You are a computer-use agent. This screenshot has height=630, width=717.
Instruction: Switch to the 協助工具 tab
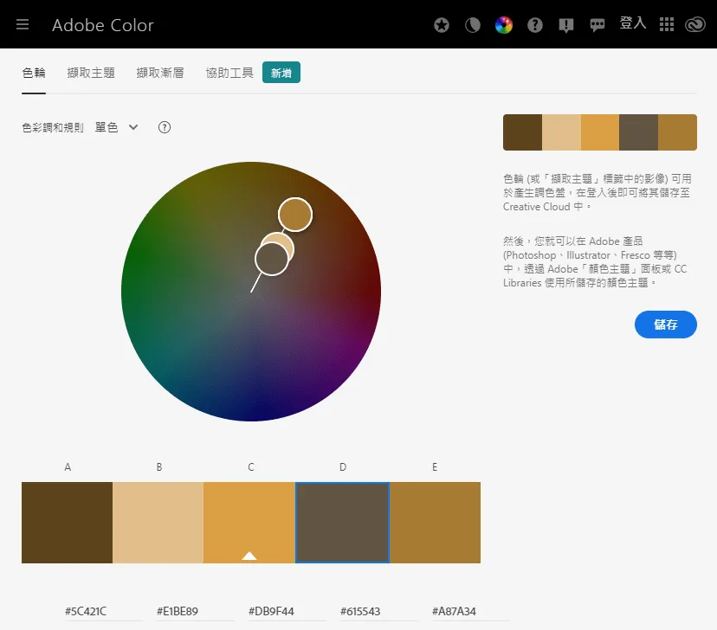click(229, 73)
